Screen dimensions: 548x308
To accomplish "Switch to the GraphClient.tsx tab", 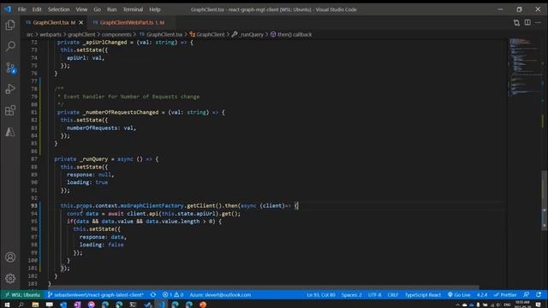I will tap(54, 23).
